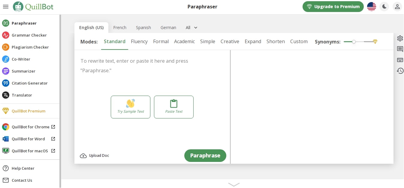Click Upgrade to Premium button
This screenshot has height=188, width=404.
(x=333, y=7)
